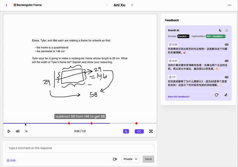Send the comment
The height and width of the screenshot is (167, 238).
point(148,159)
